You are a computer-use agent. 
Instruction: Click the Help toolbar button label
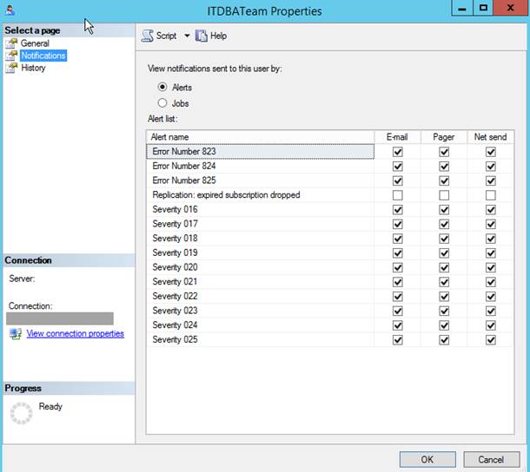pyautogui.click(x=218, y=36)
